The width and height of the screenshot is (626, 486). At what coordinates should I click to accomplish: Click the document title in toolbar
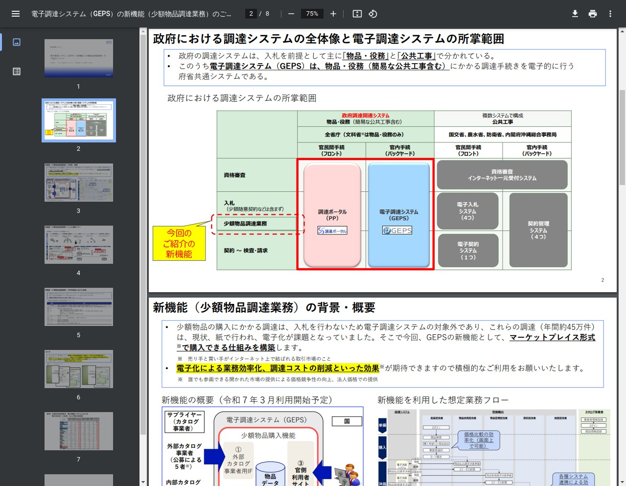(x=131, y=14)
